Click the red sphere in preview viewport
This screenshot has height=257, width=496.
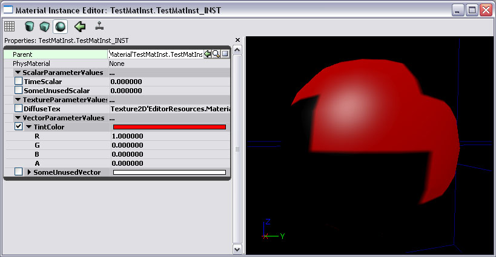click(x=375, y=131)
